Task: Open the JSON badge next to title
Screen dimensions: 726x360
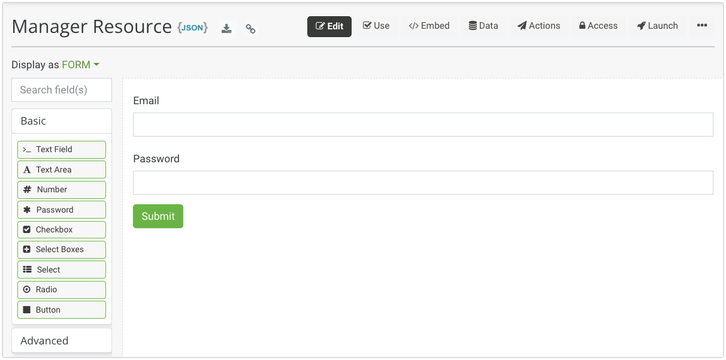Action: (x=192, y=28)
